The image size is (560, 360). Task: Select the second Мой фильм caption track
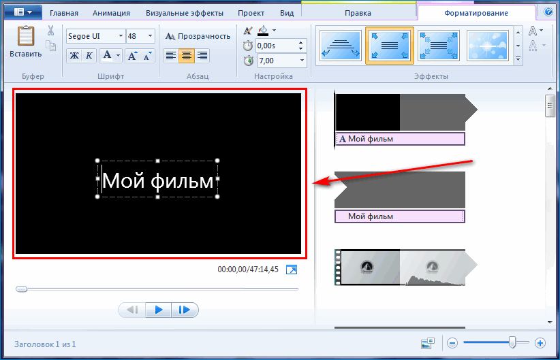click(x=399, y=216)
